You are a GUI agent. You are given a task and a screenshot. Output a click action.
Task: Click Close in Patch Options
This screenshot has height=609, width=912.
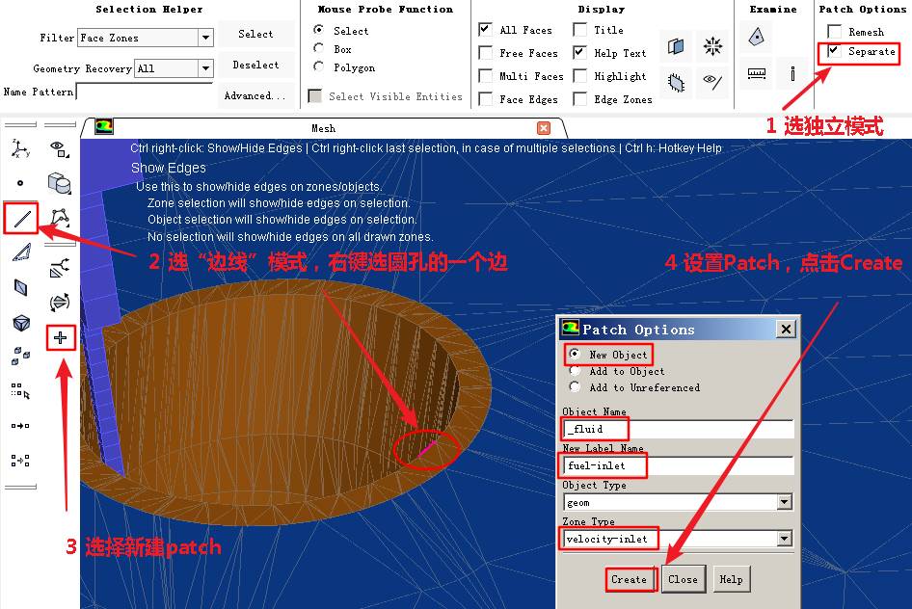[x=683, y=579]
